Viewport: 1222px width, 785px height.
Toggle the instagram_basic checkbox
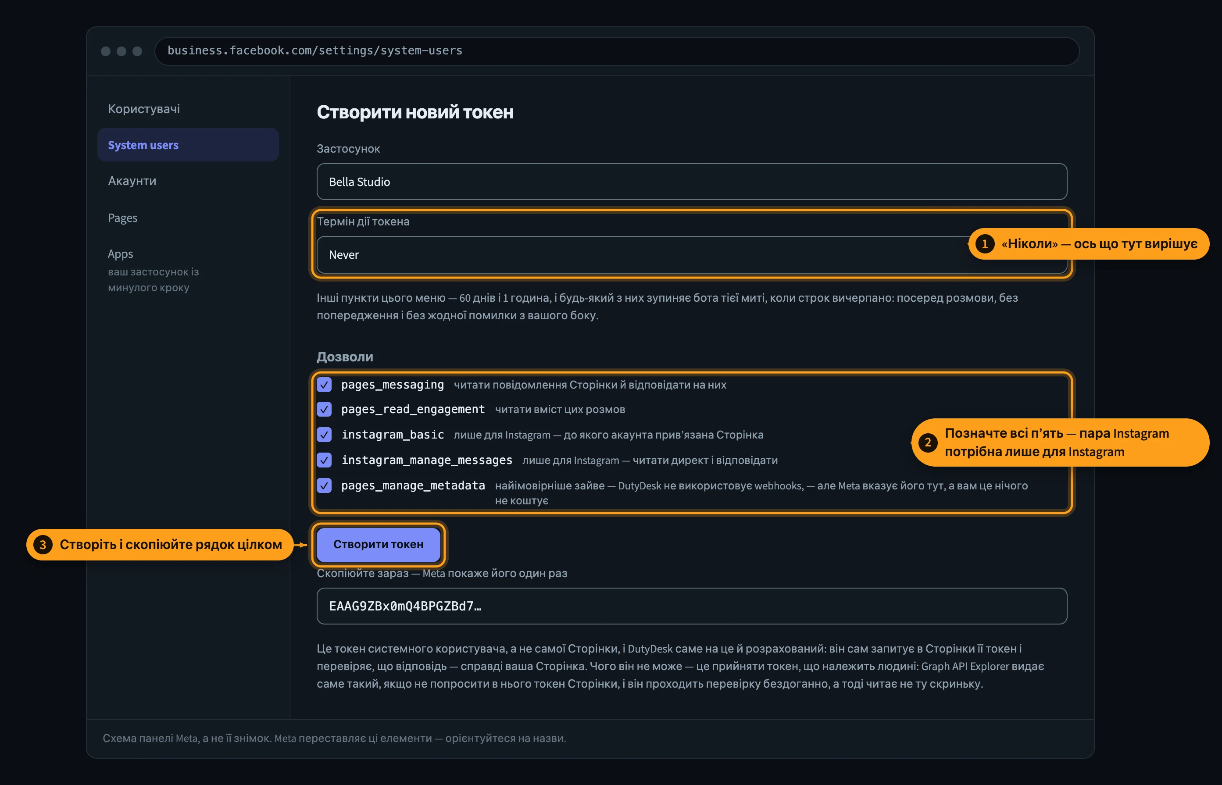coord(324,435)
